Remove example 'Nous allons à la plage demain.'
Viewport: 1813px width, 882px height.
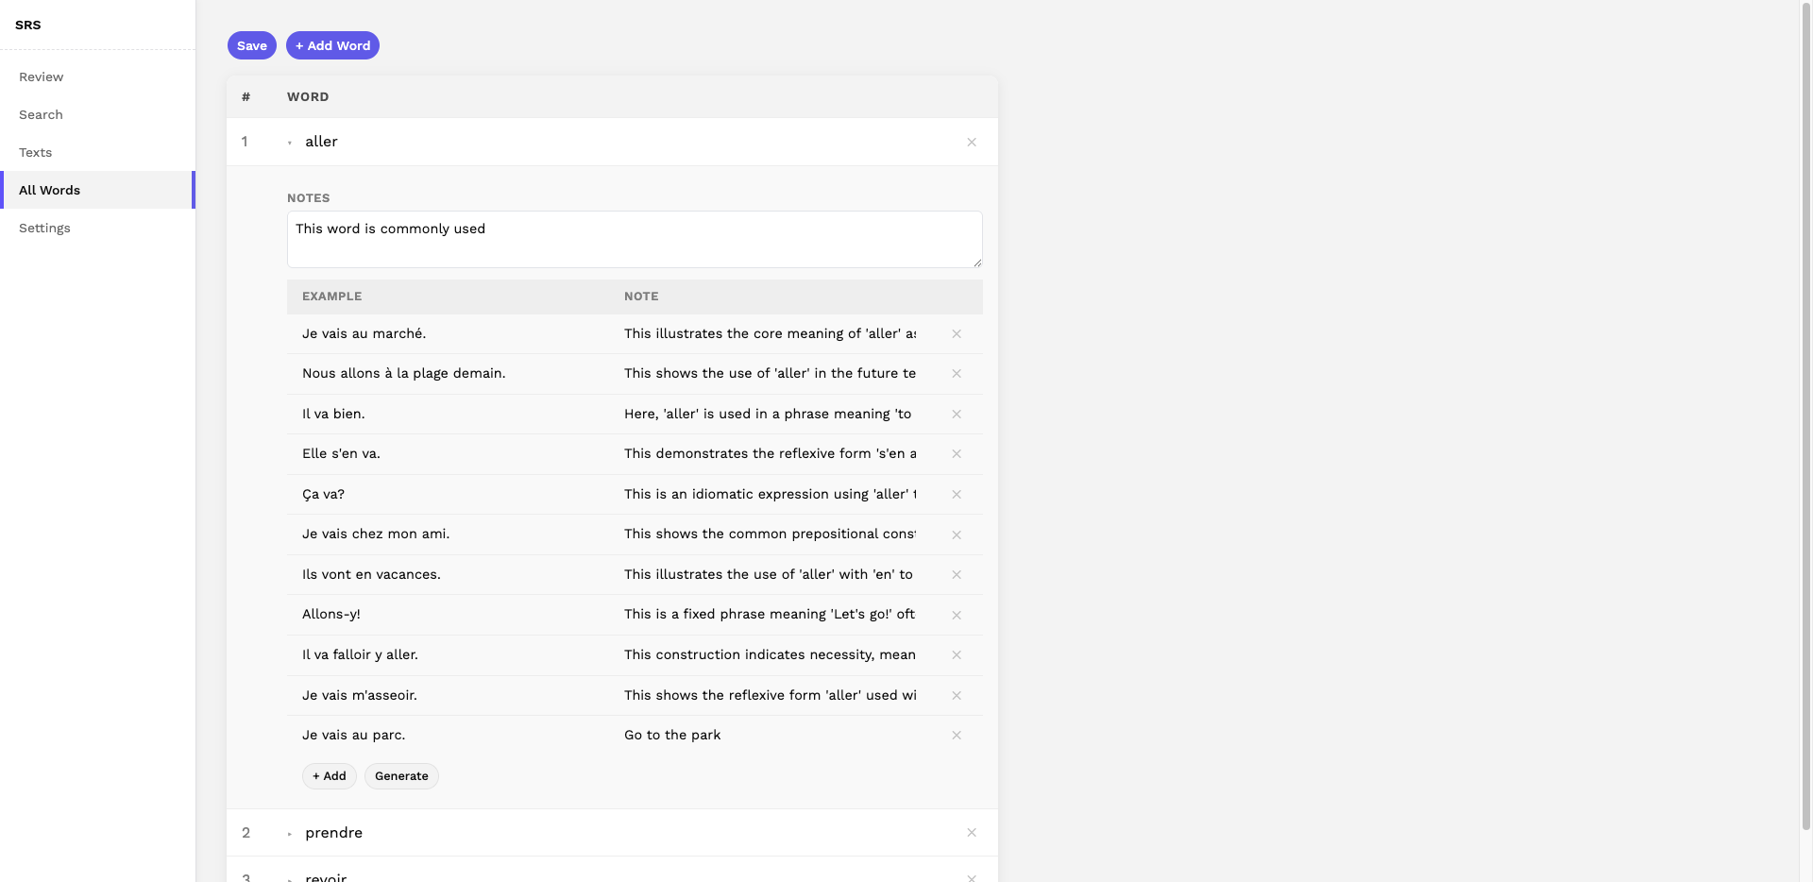pyautogui.click(x=957, y=374)
